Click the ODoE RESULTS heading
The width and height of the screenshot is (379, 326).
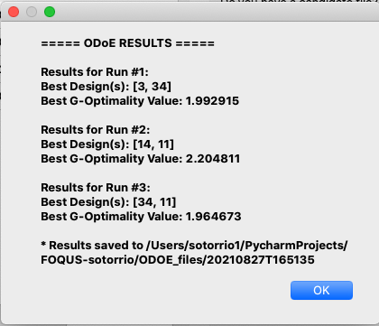[x=128, y=43]
